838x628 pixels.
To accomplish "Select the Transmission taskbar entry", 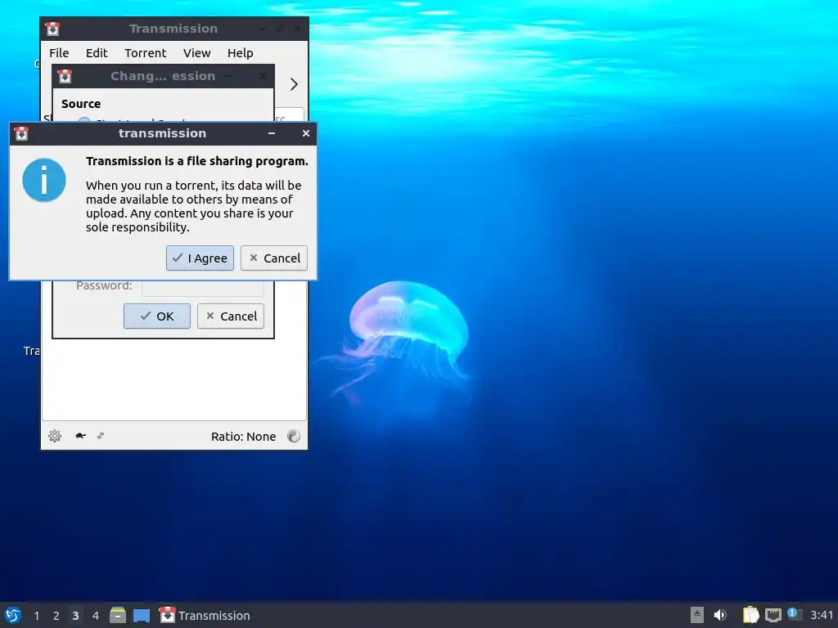I will [x=205, y=616].
